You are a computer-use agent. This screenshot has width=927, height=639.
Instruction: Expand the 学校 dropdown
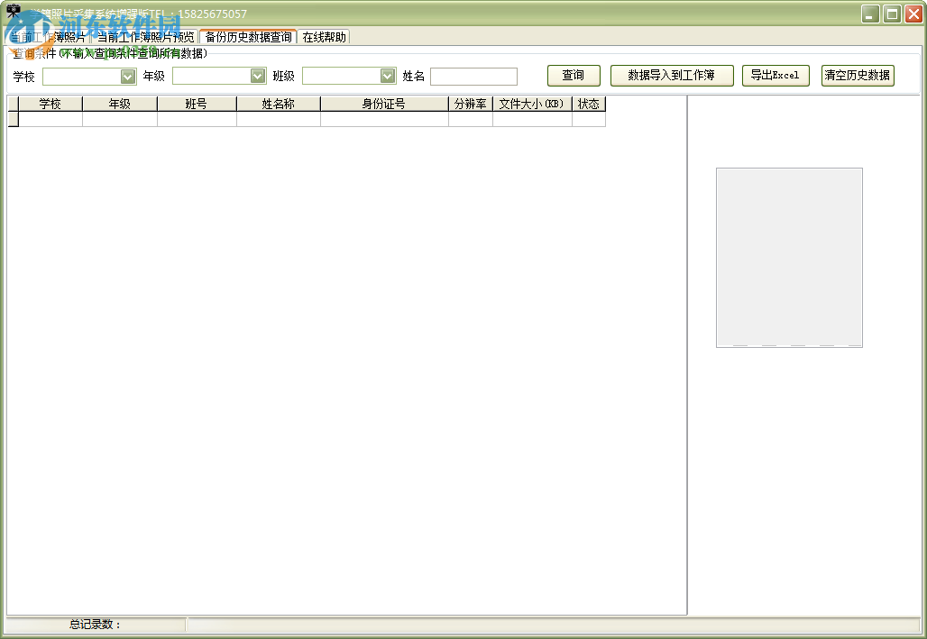[127, 76]
